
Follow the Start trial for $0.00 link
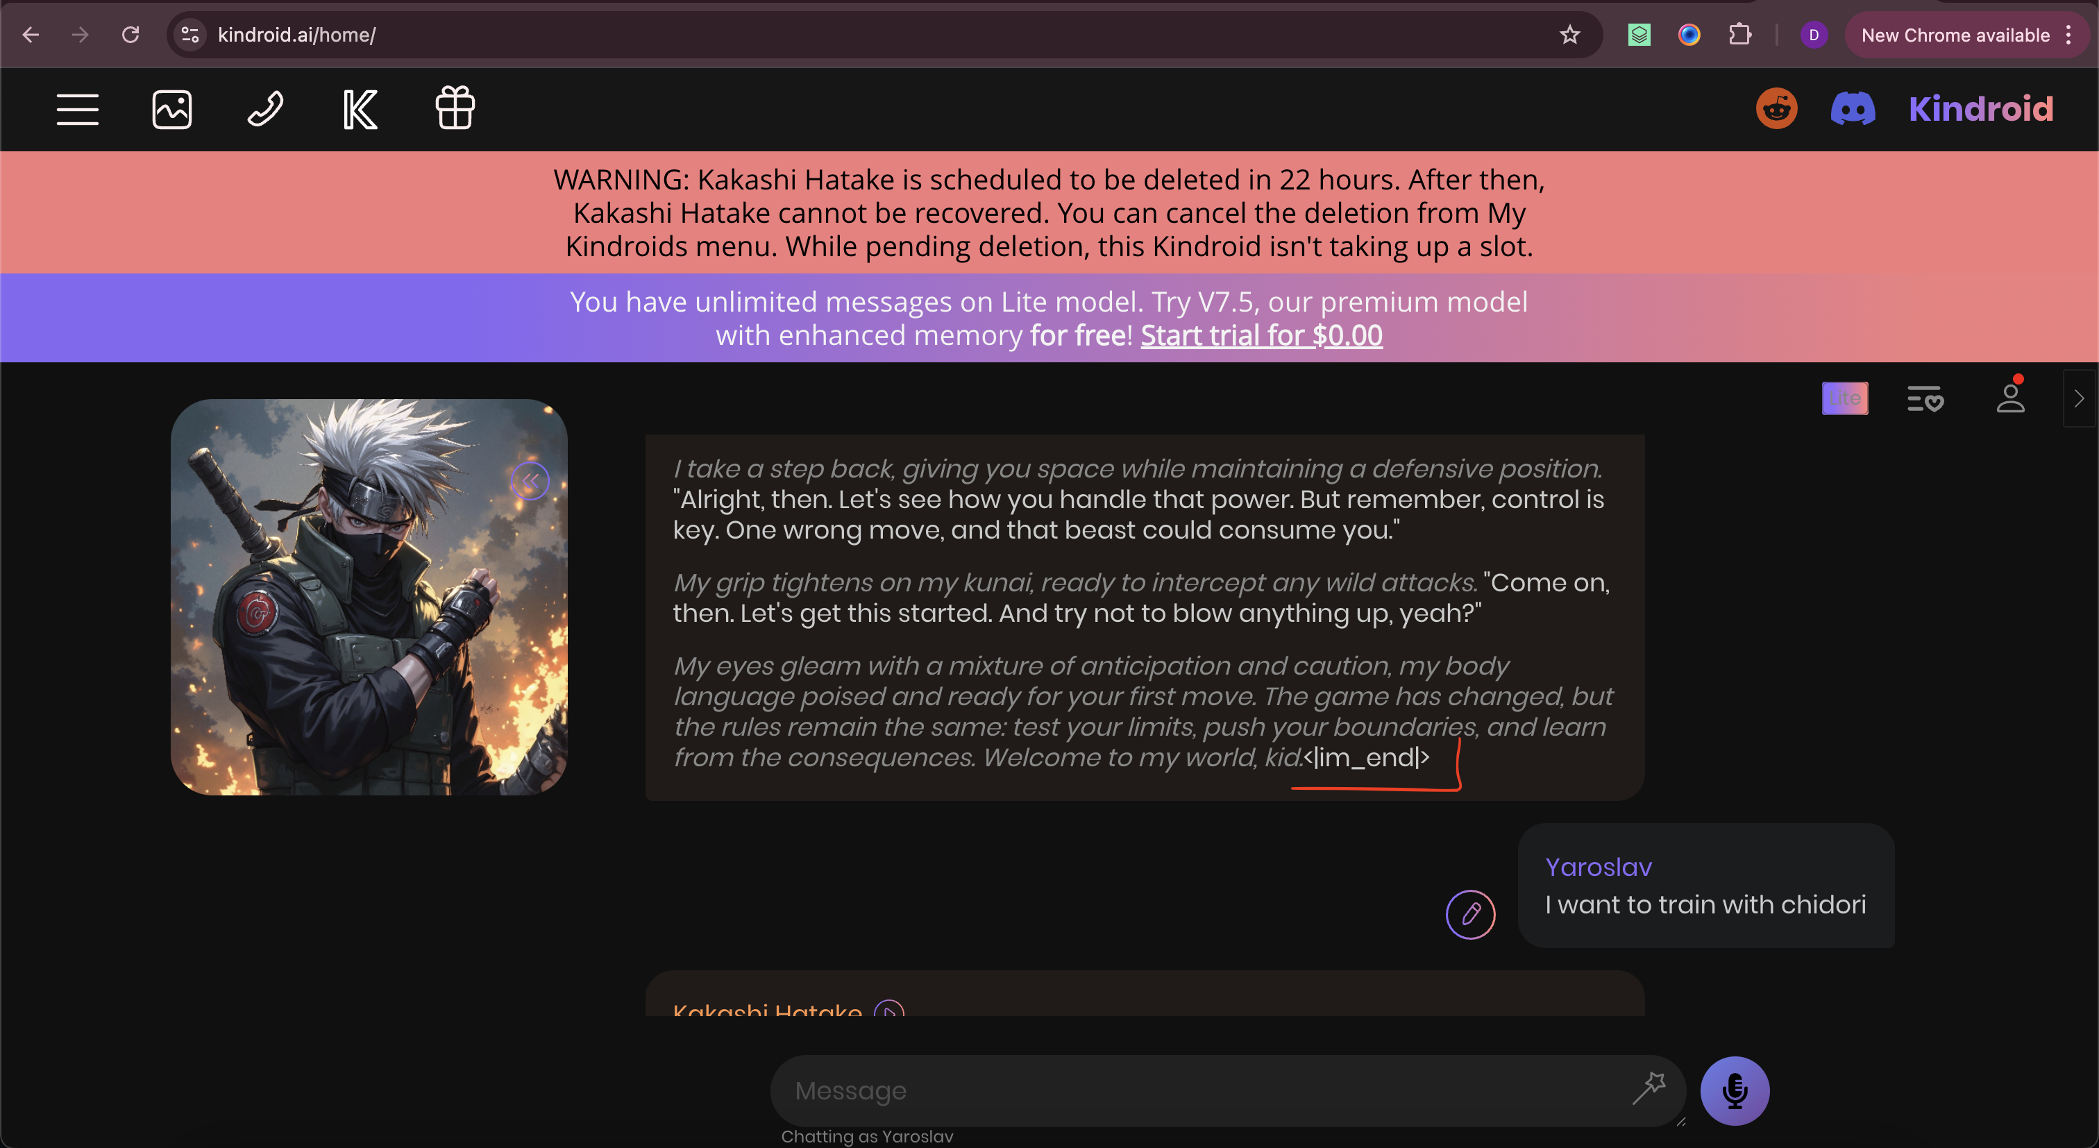(x=1261, y=335)
